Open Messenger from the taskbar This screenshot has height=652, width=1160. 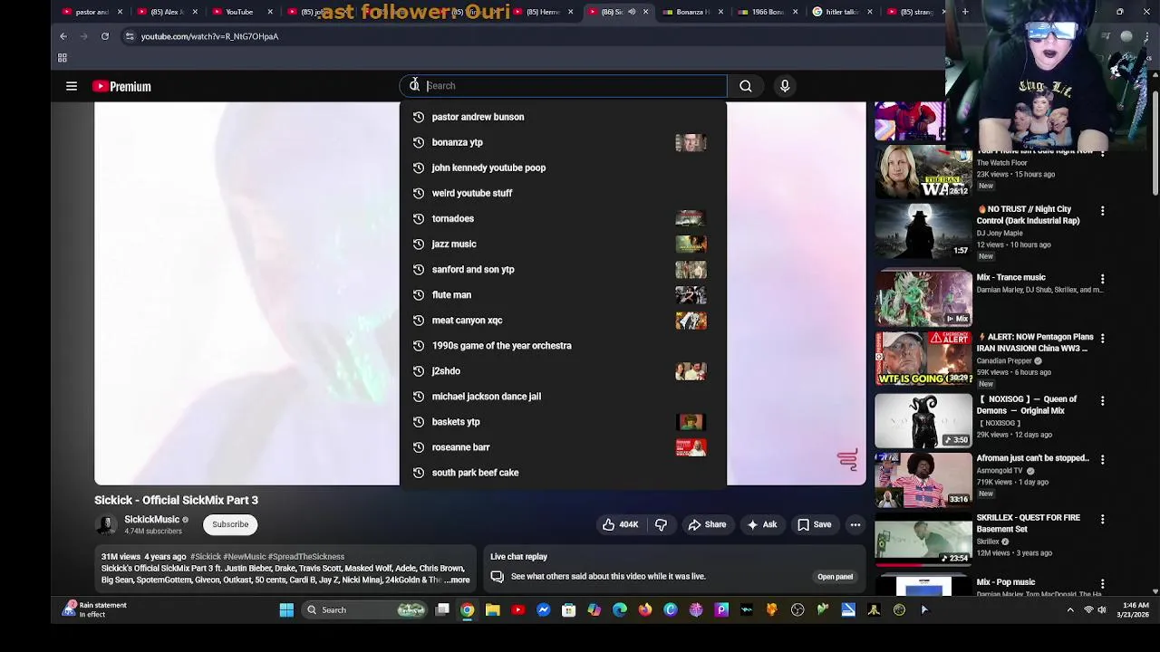click(x=543, y=609)
